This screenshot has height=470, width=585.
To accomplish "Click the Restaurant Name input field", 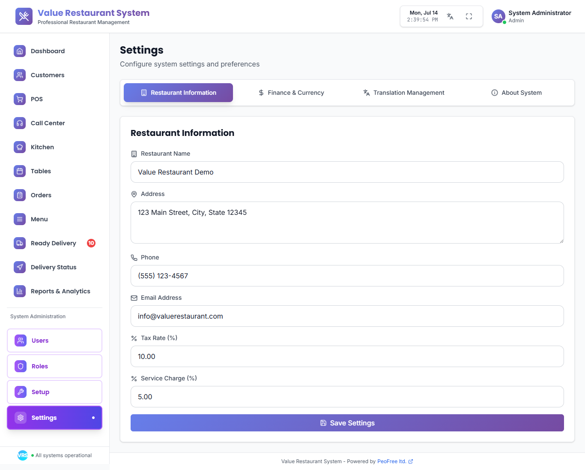I will 347,172.
